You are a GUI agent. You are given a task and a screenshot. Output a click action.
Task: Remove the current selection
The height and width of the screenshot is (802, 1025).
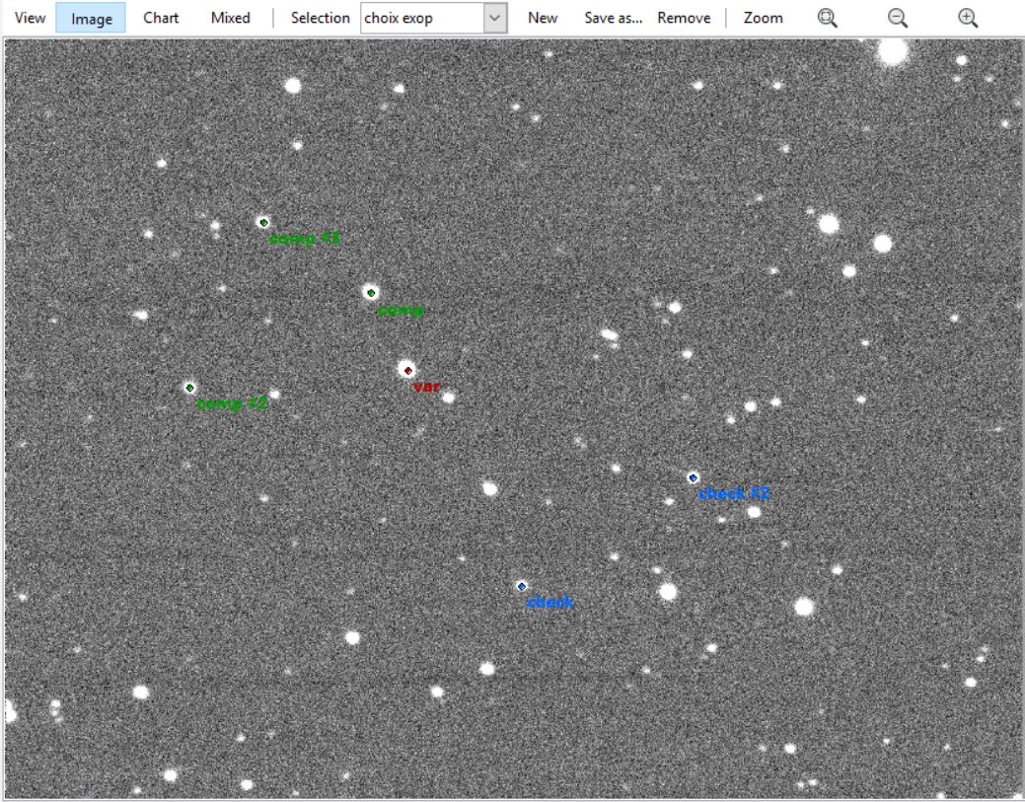(684, 18)
